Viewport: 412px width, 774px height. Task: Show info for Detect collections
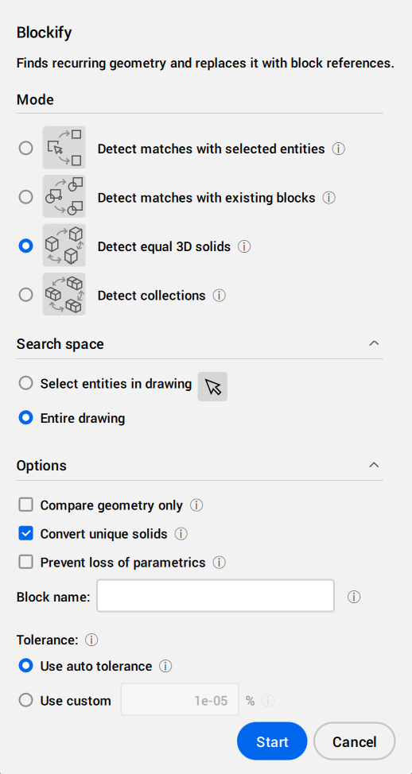[220, 296]
